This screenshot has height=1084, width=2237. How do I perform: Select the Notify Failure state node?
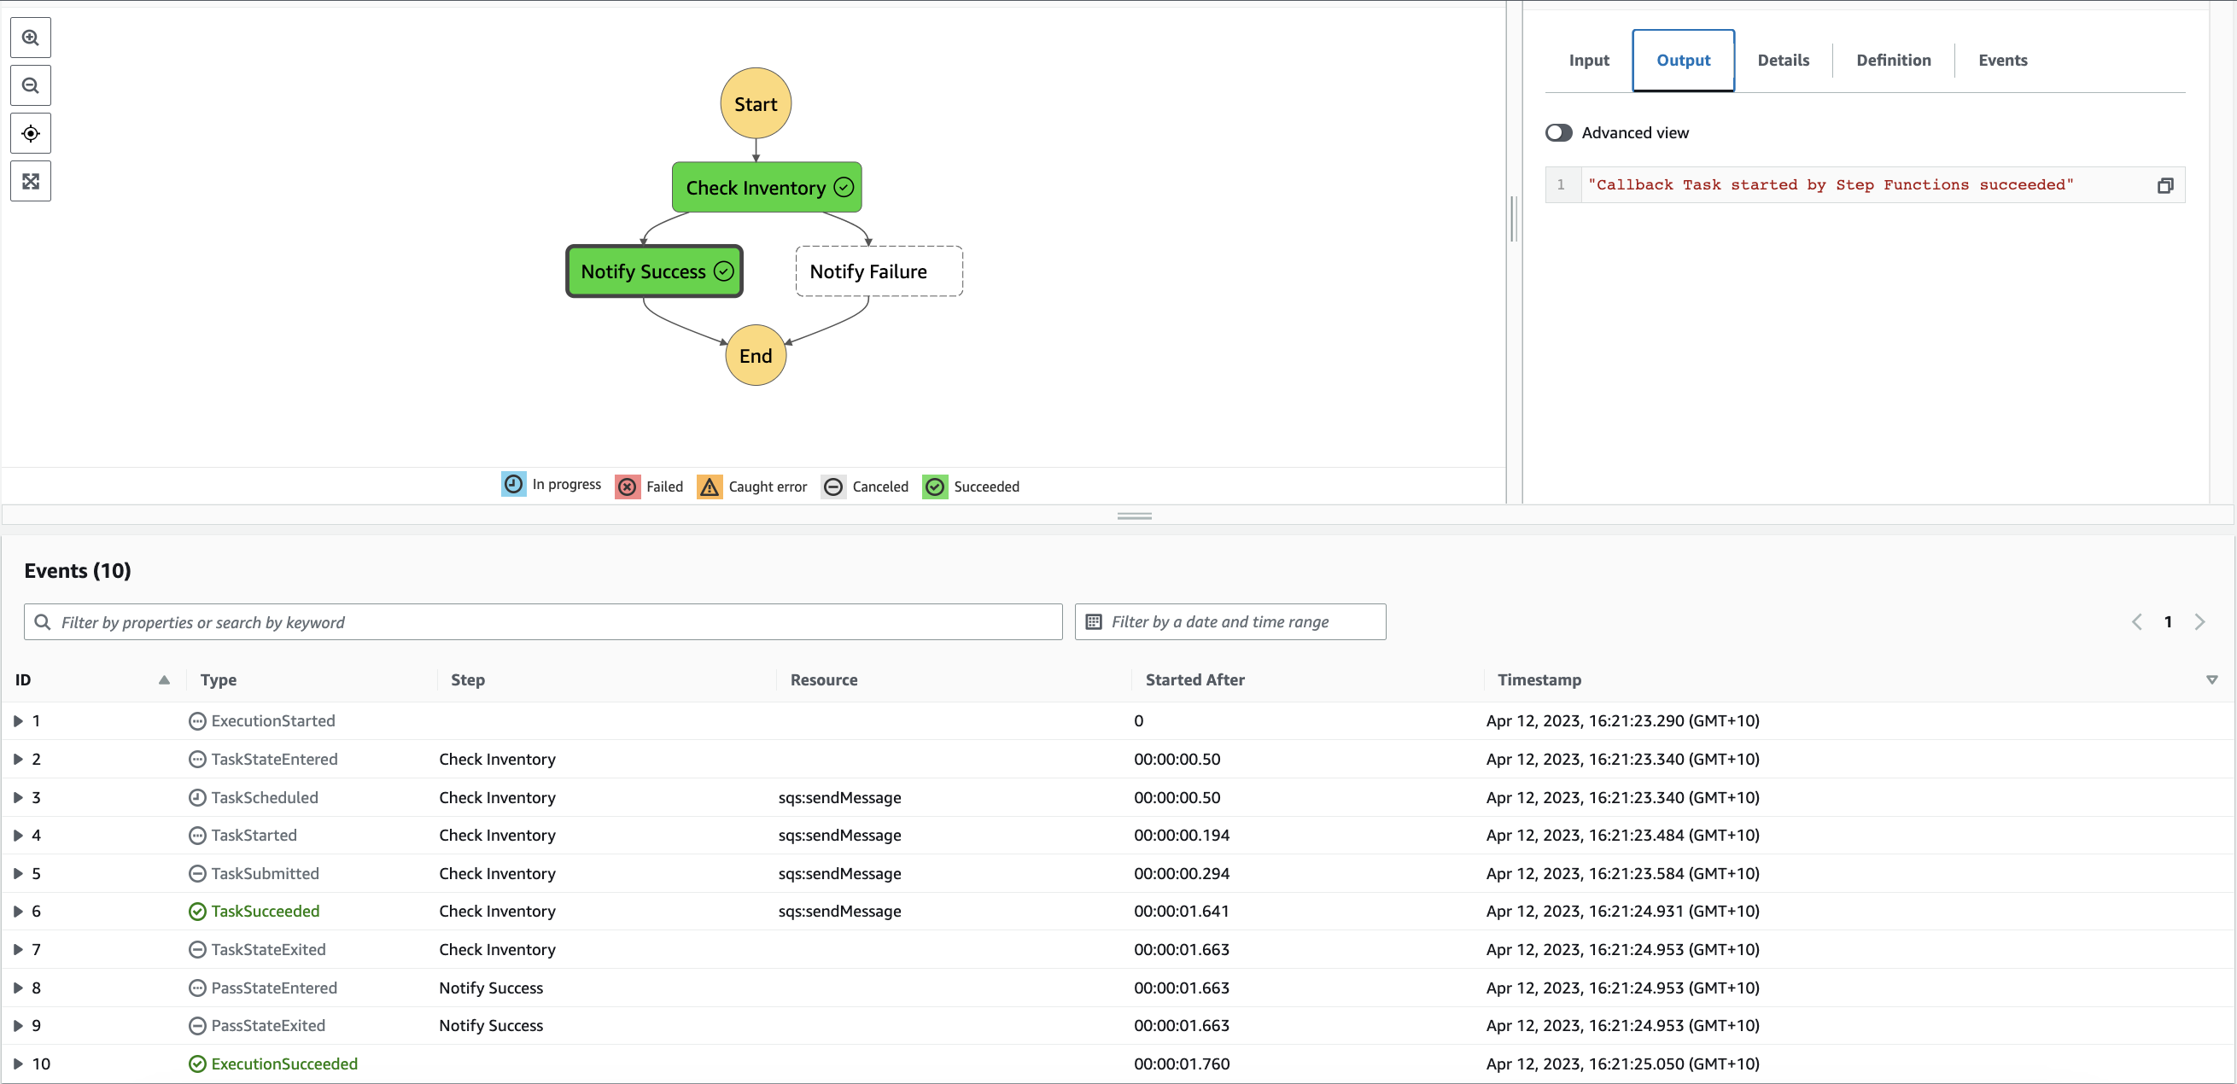point(879,271)
